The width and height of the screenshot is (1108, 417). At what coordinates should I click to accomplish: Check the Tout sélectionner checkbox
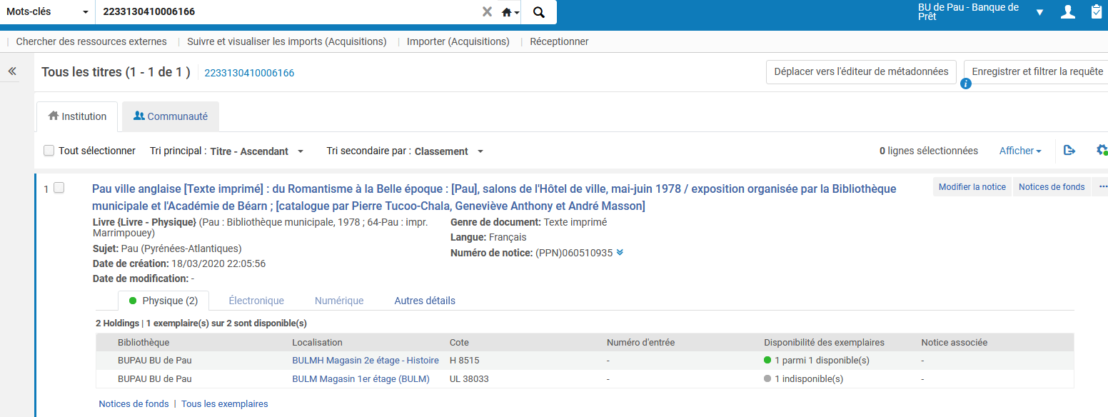coord(49,151)
